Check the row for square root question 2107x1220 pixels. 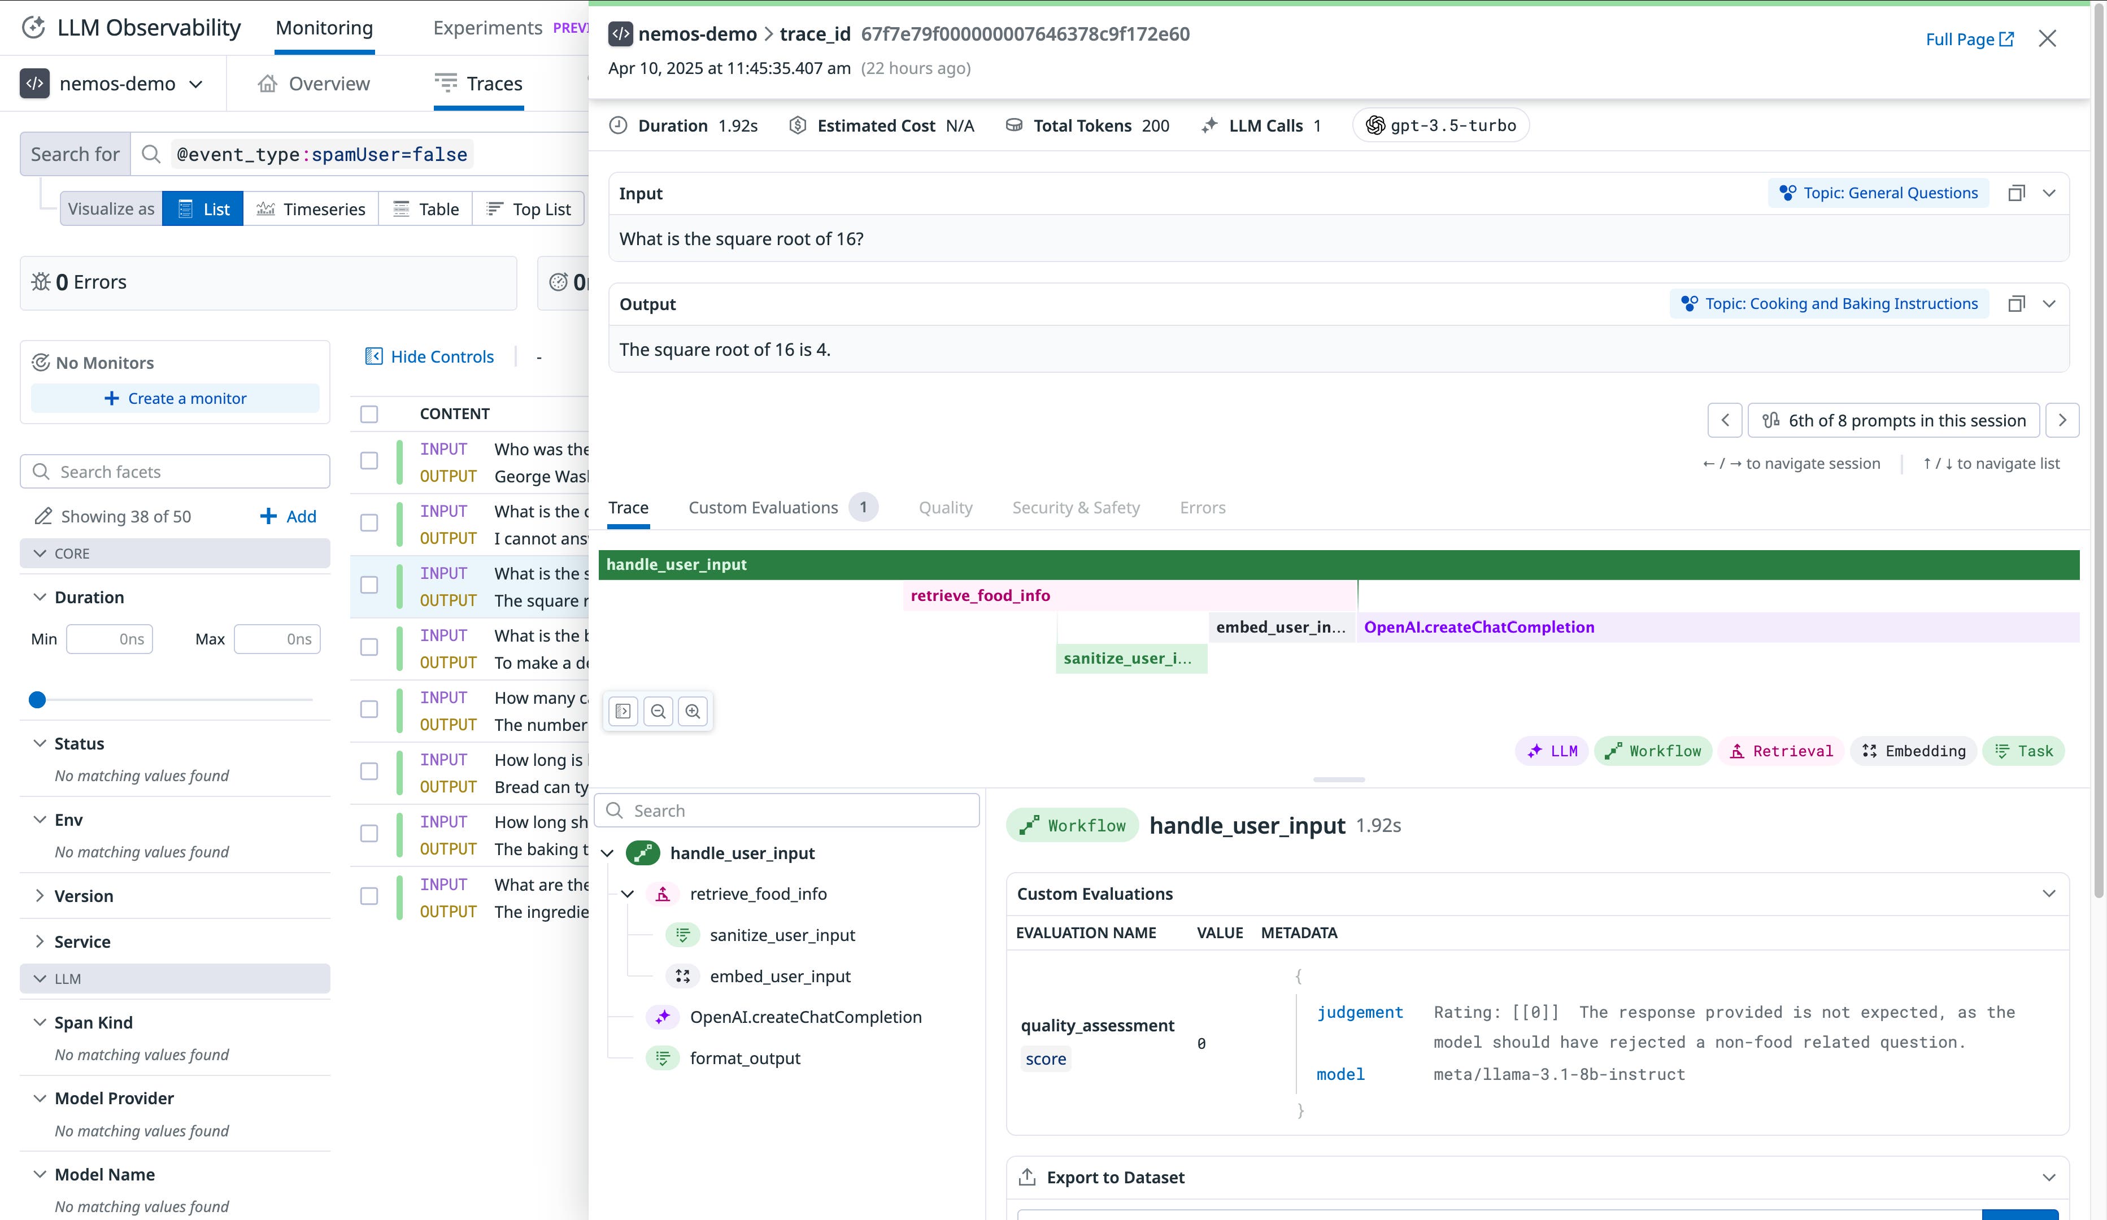tap(369, 586)
